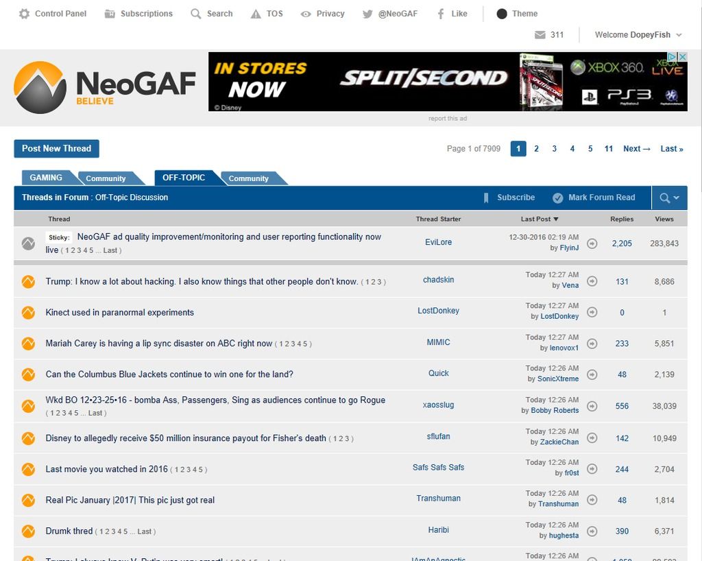Screen dimensions: 702x561
Task: Open thread starter xaosslug profile
Action: pyautogui.click(x=438, y=405)
